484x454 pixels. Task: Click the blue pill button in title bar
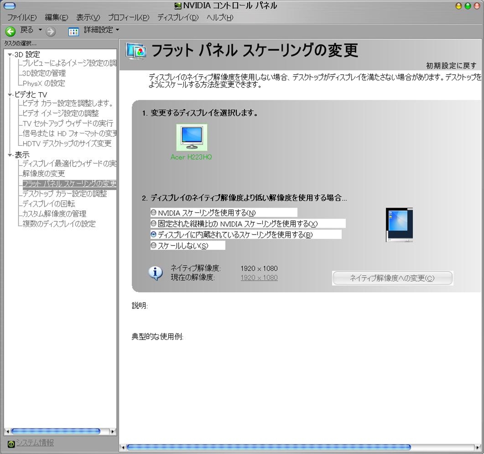9,6
